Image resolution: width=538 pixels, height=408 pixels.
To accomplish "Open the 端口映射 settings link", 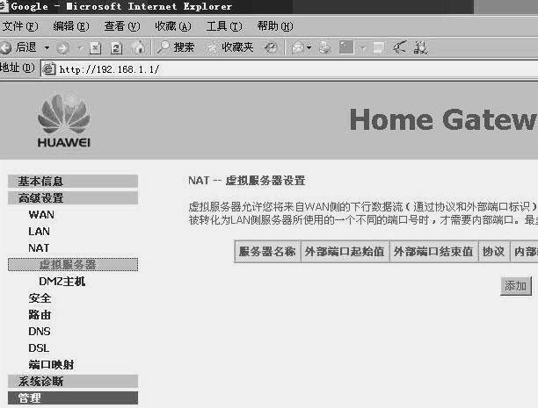I will tap(52, 365).
